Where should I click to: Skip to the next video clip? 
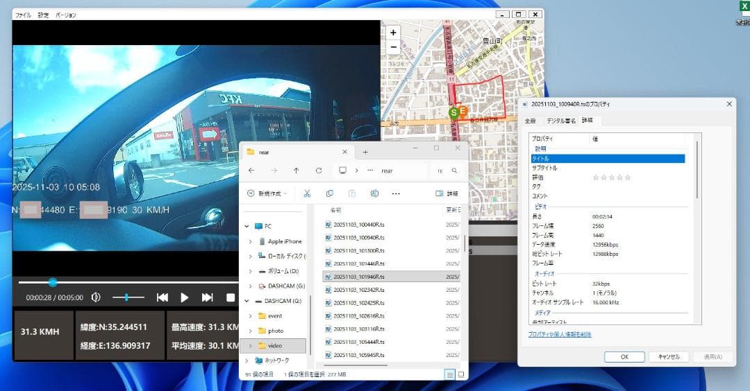click(207, 297)
